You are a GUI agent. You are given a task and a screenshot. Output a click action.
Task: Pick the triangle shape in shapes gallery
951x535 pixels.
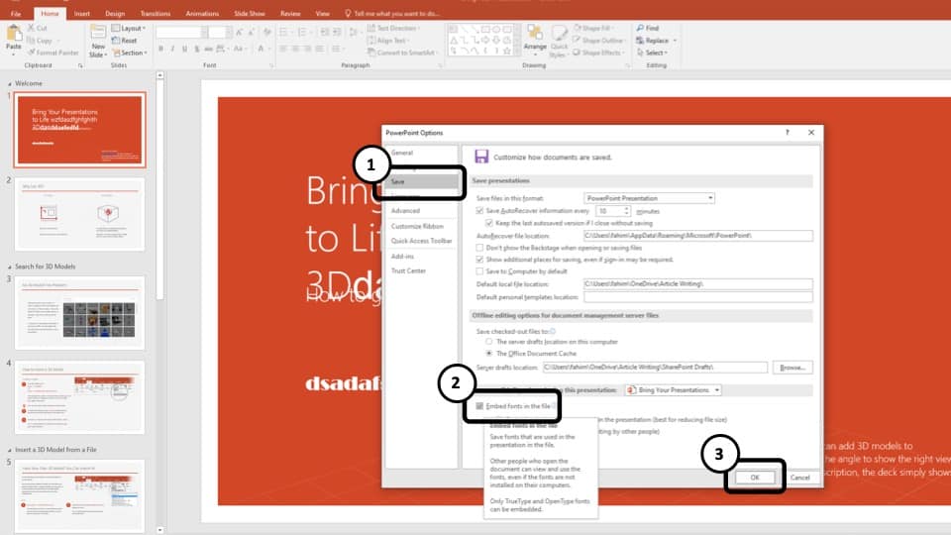(x=453, y=40)
